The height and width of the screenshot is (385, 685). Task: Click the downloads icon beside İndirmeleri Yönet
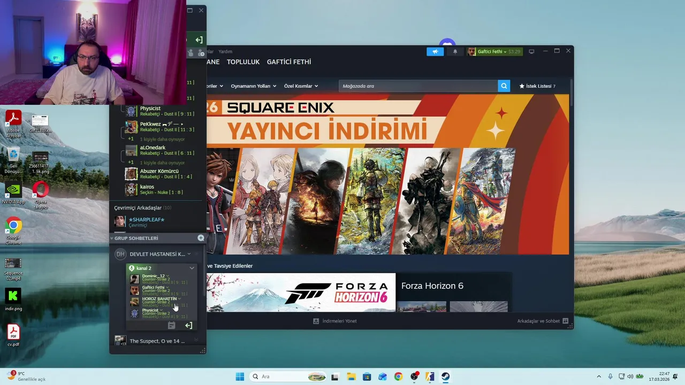pos(316,321)
